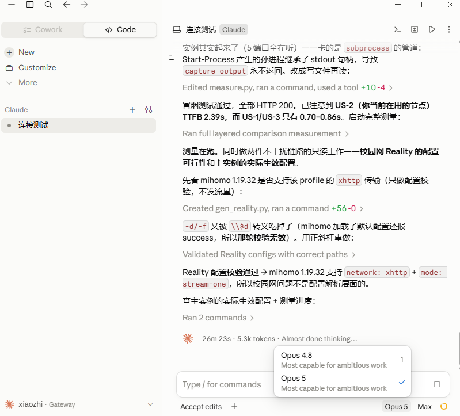Open the three-dot options menu
Viewport: 460px width, 416px height.
tap(449, 29)
